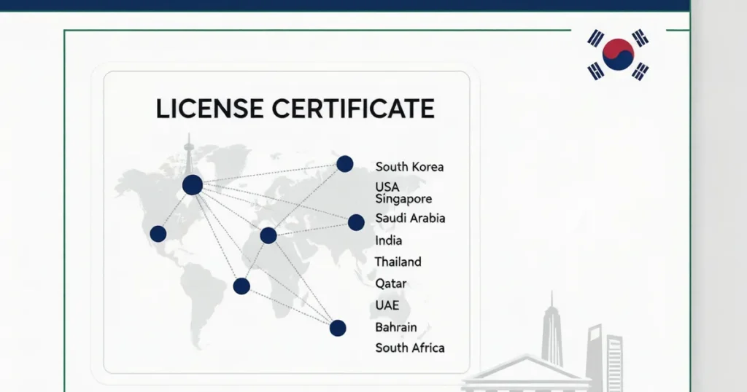Click the South Korean flag icon
This screenshot has width=747, height=392.
click(x=618, y=54)
